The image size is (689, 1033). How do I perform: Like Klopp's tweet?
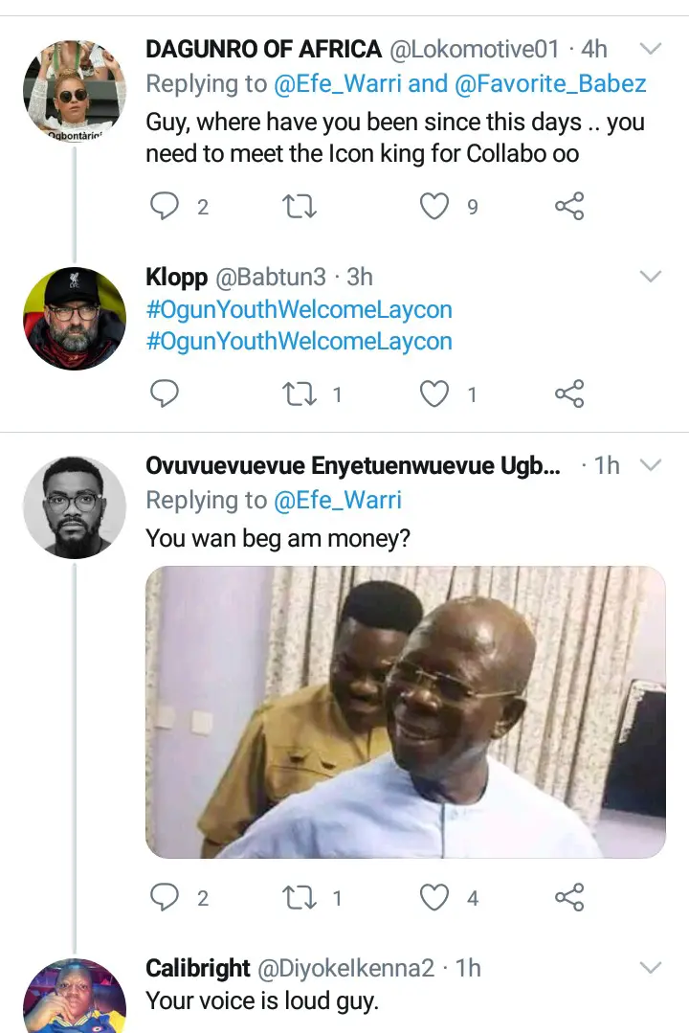pos(435,393)
